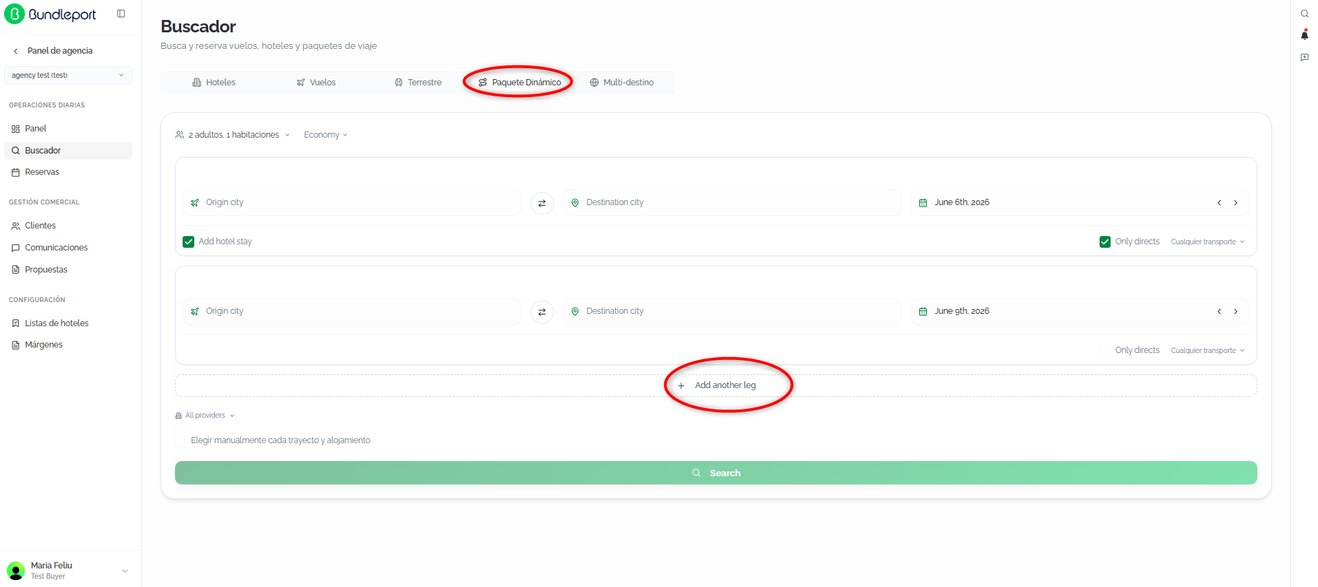This screenshot has height=587, width=1318.
Task: Open the top-right search icon
Action: coord(1304,14)
